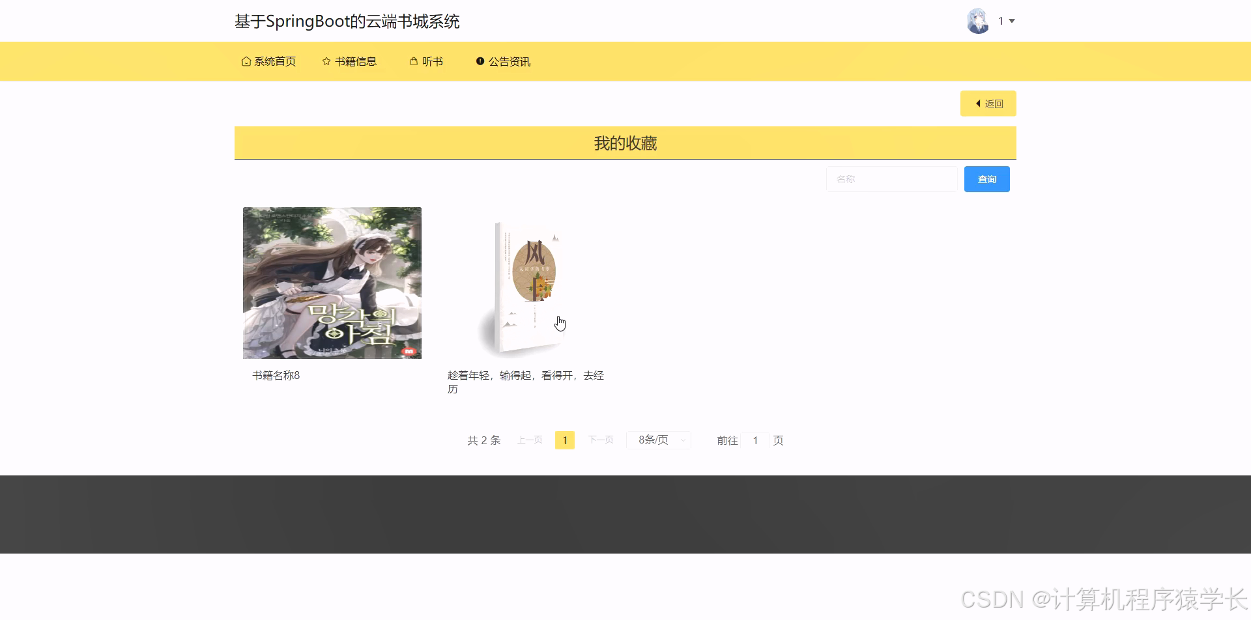
Task: Click the back arrow icon on 返回 button
Action: click(x=977, y=104)
